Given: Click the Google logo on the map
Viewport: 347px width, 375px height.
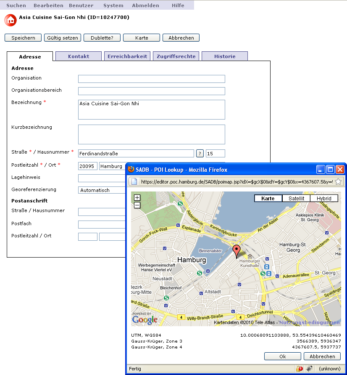Looking at the screenshot, I should pyautogui.click(x=145, y=320).
